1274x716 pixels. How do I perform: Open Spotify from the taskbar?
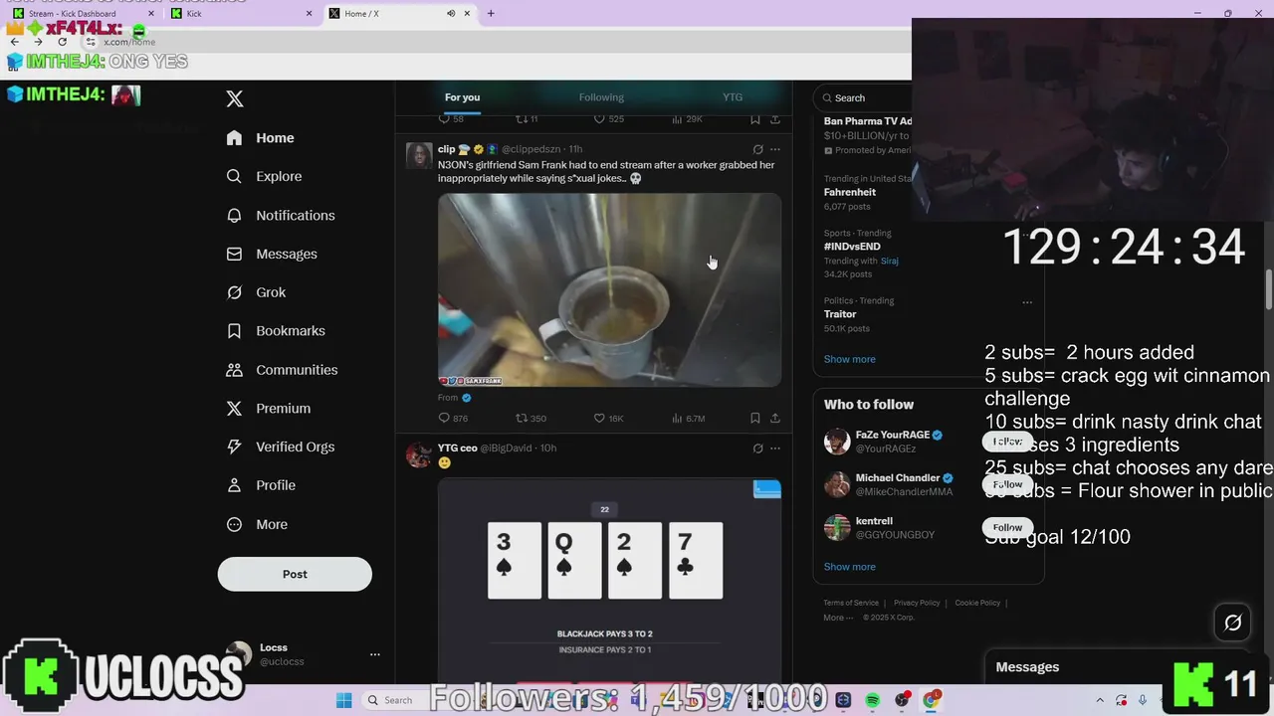pyautogui.click(x=873, y=700)
